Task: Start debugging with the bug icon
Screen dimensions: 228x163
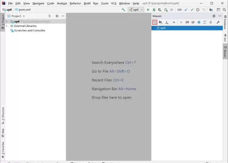Action: [154, 9]
